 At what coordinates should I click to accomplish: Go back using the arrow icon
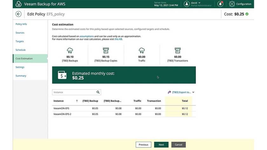(x=18, y=14)
